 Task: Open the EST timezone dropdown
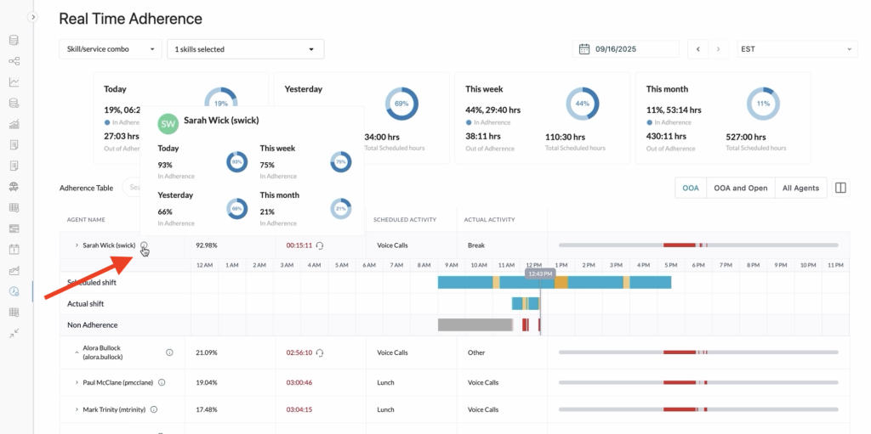coord(797,49)
